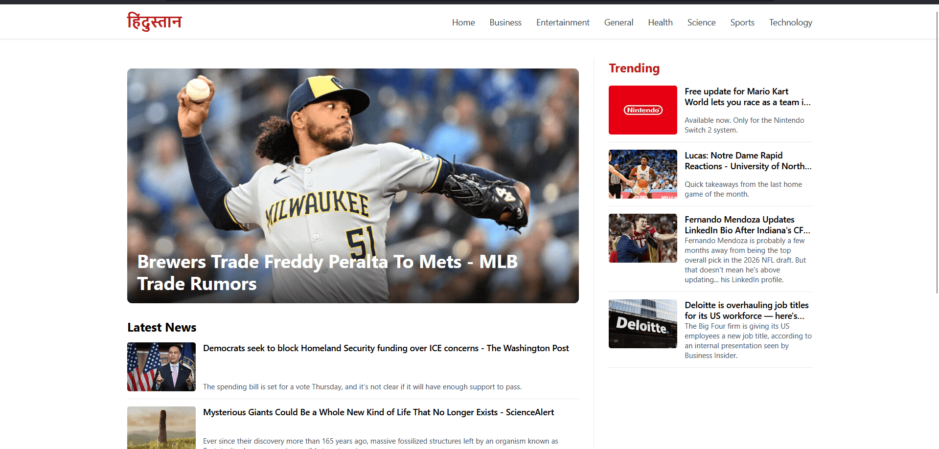Open the Fernando Mendoza article thumbnail
The image size is (939, 449).
642,238
